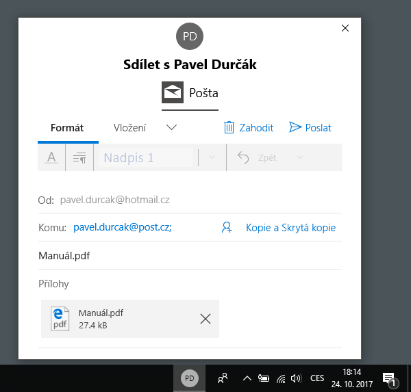Open the Manuál.pdf attachment file

pyautogui.click(x=103, y=319)
